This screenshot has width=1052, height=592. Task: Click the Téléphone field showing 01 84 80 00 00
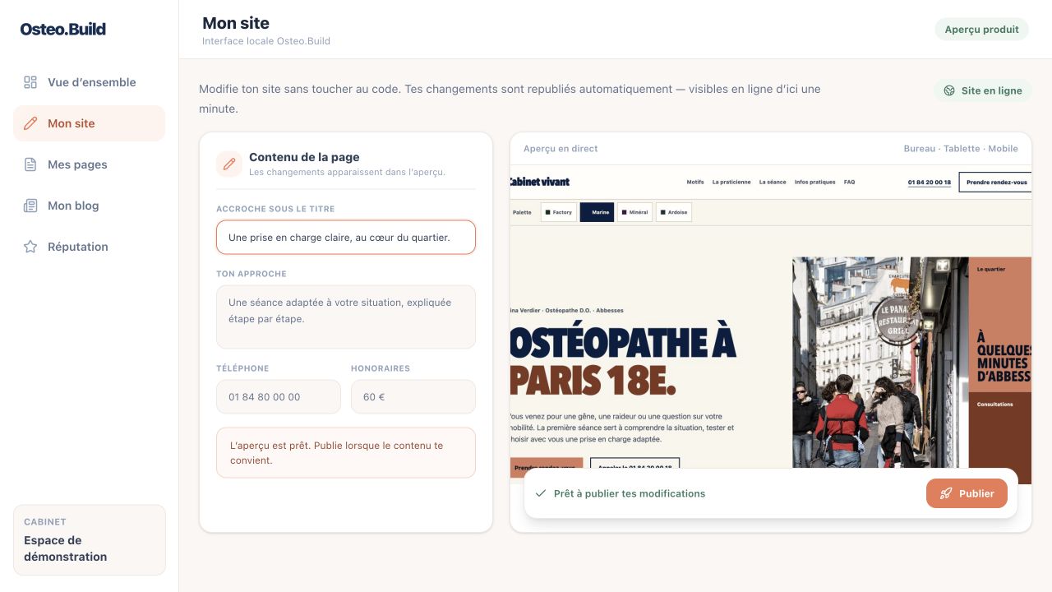[x=279, y=396]
